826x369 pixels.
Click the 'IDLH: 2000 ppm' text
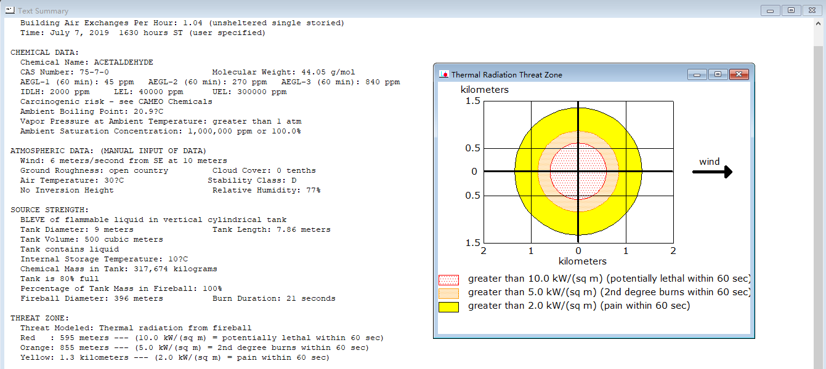(55, 92)
